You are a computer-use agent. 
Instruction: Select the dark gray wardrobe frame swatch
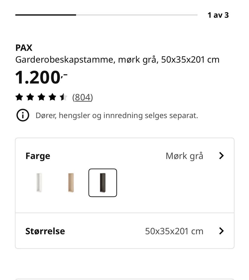[x=103, y=183]
